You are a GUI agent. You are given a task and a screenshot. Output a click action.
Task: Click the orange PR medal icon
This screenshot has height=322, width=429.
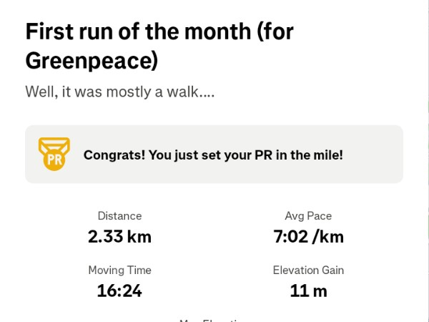(x=54, y=154)
